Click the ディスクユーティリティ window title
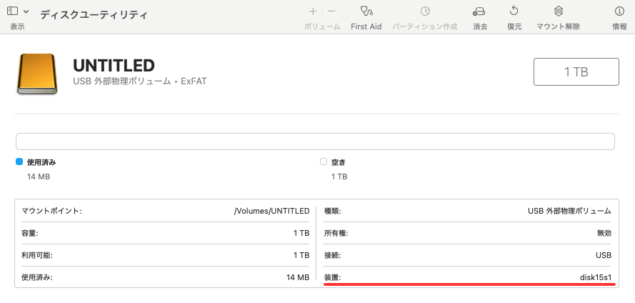 (x=94, y=14)
